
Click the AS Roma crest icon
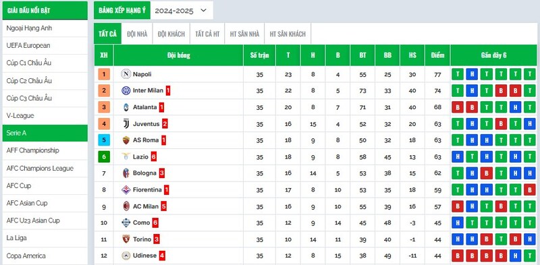pyautogui.click(x=126, y=140)
